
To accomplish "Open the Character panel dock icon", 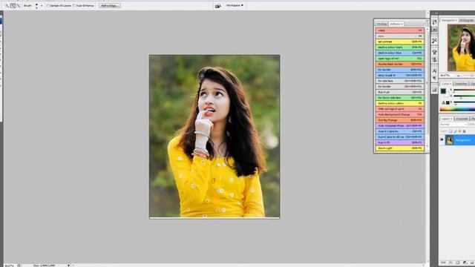I will tap(434, 71).
